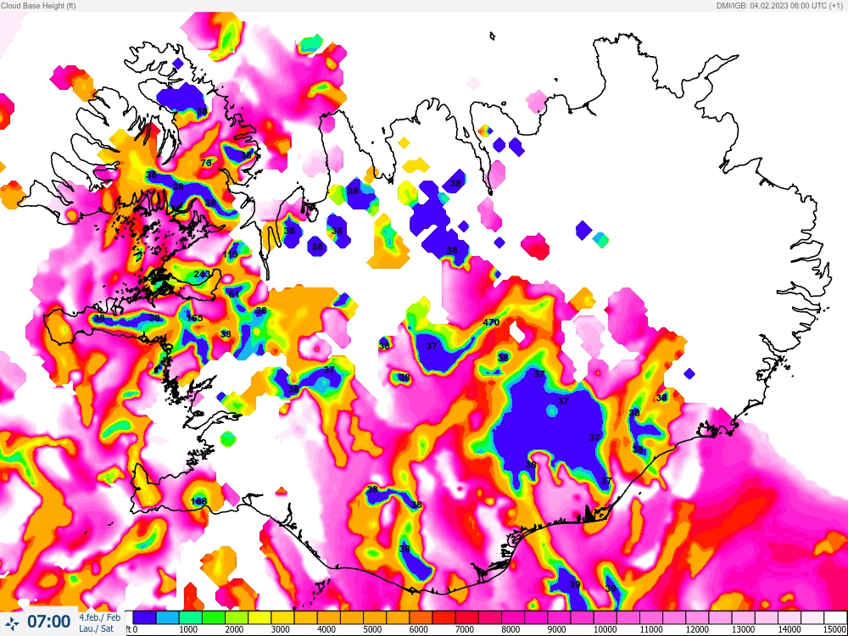This screenshot has width=848, height=636.
Task: Click the 'DMI/IGB: 04.02.2023 06:00 UTC (+1)' timestamp
Action: (778, 5)
